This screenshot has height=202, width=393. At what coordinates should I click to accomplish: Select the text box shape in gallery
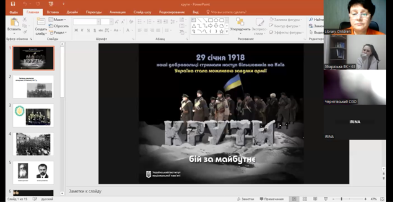click(x=194, y=20)
